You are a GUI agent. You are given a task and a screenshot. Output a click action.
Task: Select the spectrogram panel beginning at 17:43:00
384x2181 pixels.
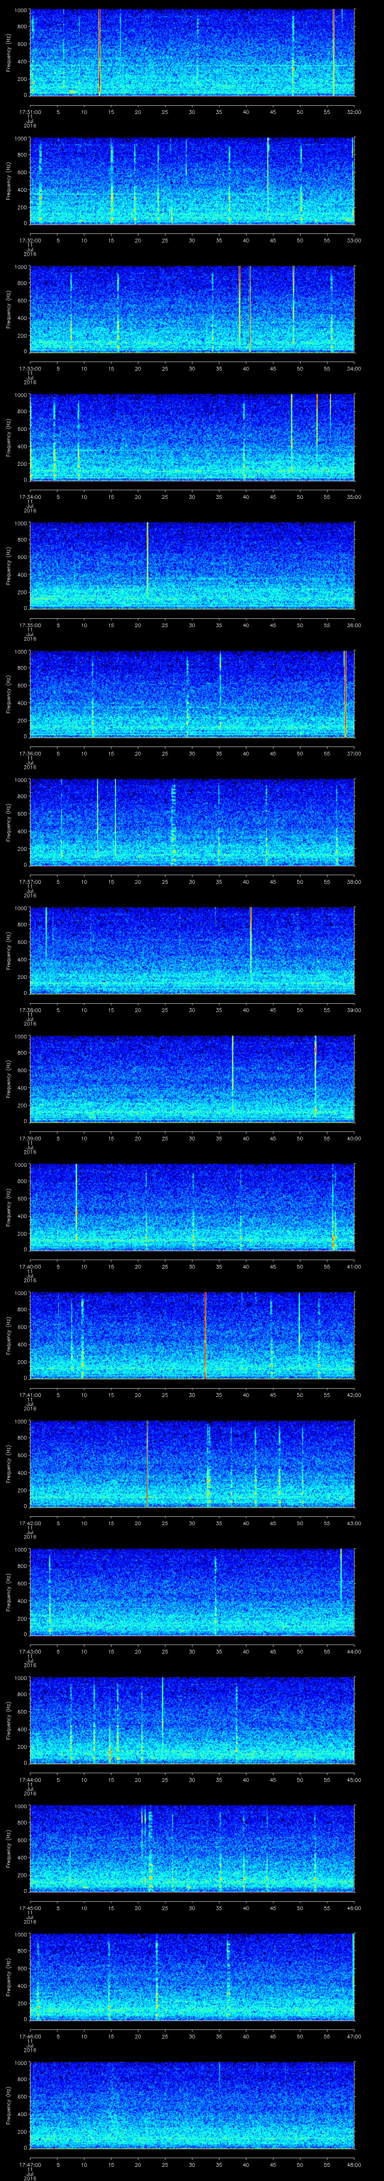pos(192,1593)
